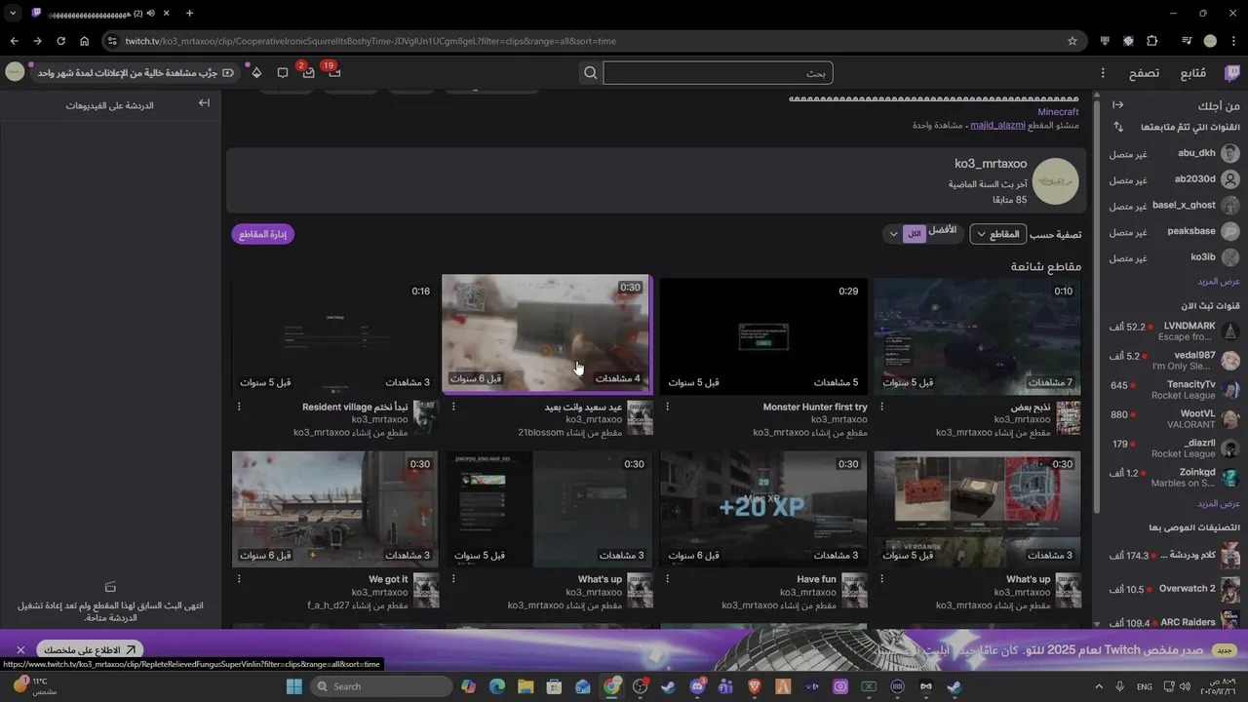Open Overwatch 2 recommended category

point(1174,590)
